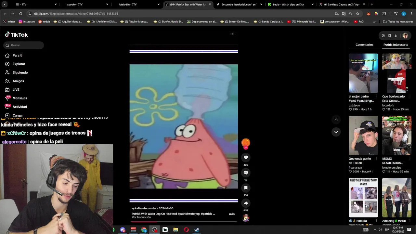Open the Que Equivocado Esta Coscu thumbnail
This screenshot has width=416, height=234.
[396, 73]
